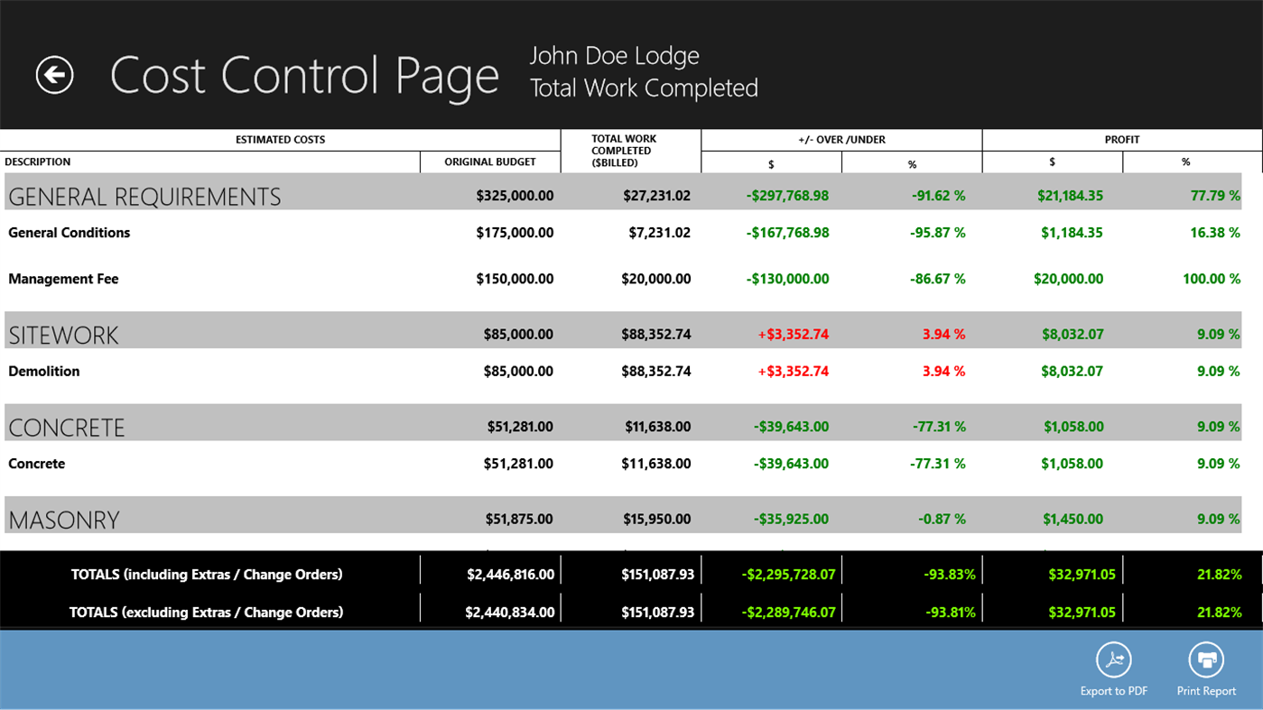Select the ORIGINAL BUDGET column heading
Image resolution: width=1263 pixels, height=710 pixels.
(488, 161)
